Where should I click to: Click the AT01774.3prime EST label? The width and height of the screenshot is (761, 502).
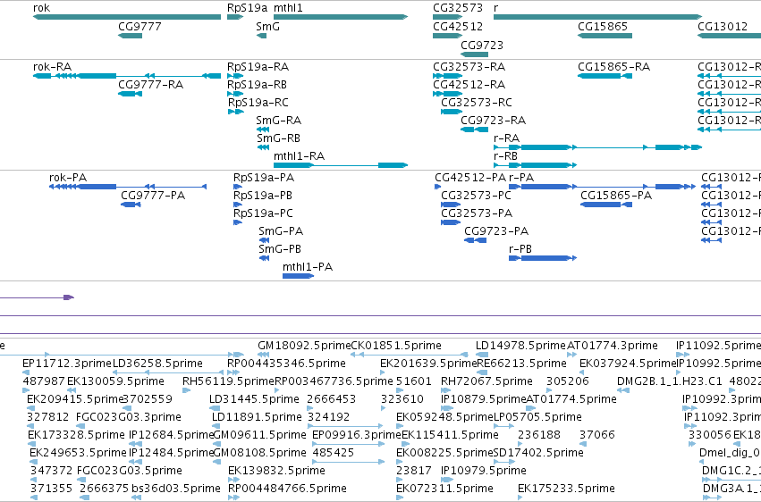[x=613, y=346]
